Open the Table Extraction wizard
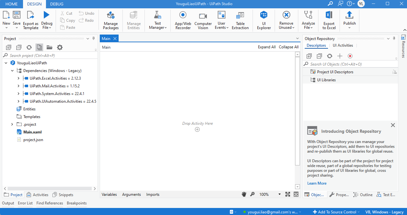 coord(240,20)
